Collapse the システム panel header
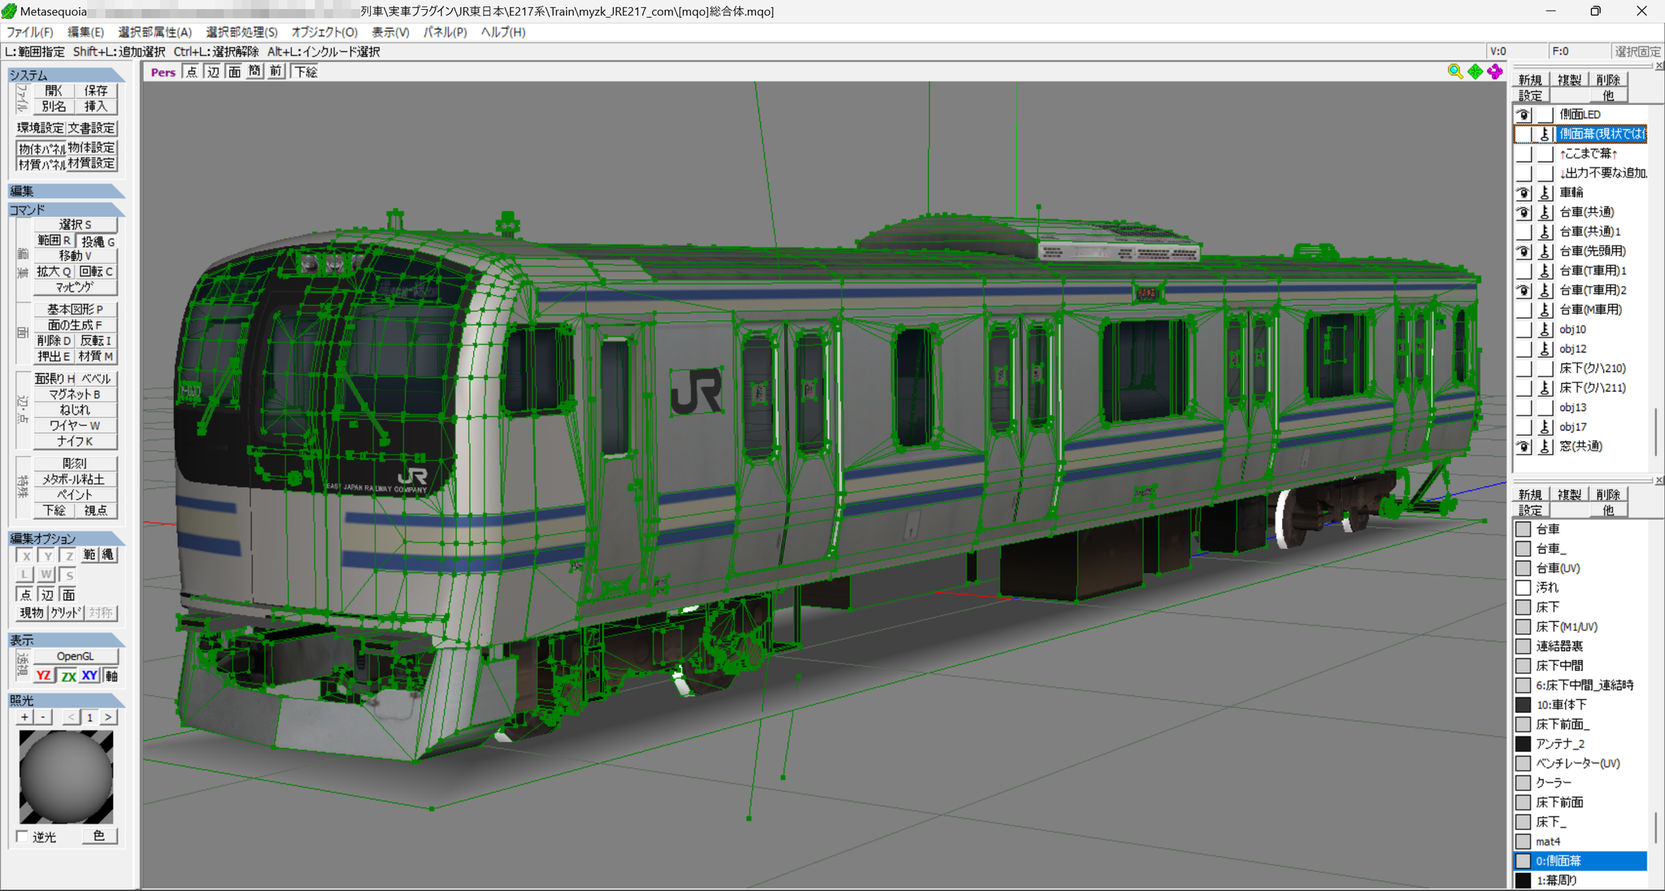Screen dimensions: 1665x891 click(67, 75)
